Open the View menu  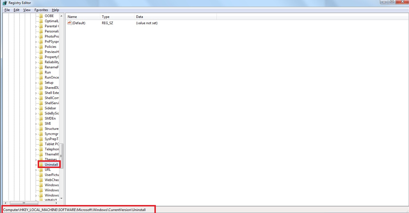27,10
